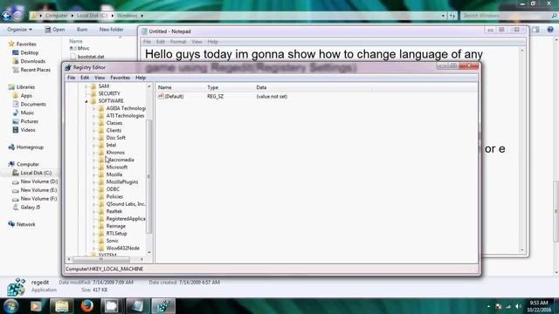Click the volume icon in system tray
The height and width of the screenshot is (314, 559).
pyautogui.click(x=518, y=306)
